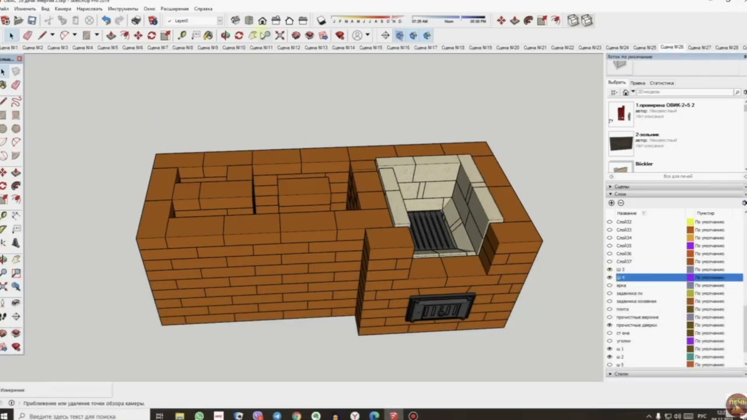Image resolution: width=747 pixels, height=420 pixels.
Task: Toggle visibility of layer Слой32
Action: (x=610, y=222)
